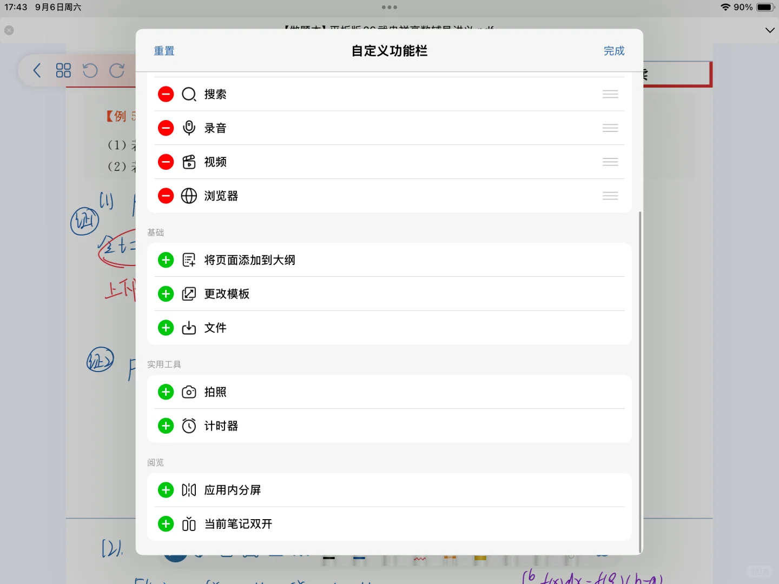Click the template icon next to 更改模板

point(189,294)
